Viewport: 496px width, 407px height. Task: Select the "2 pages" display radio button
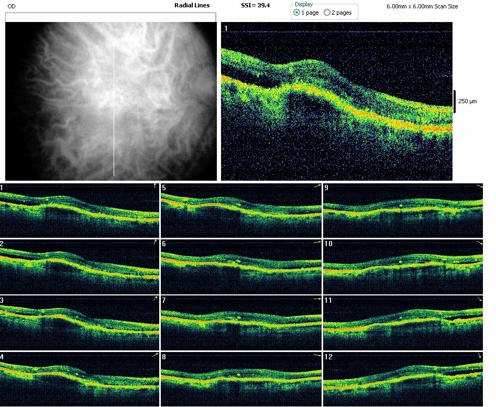coord(327,13)
